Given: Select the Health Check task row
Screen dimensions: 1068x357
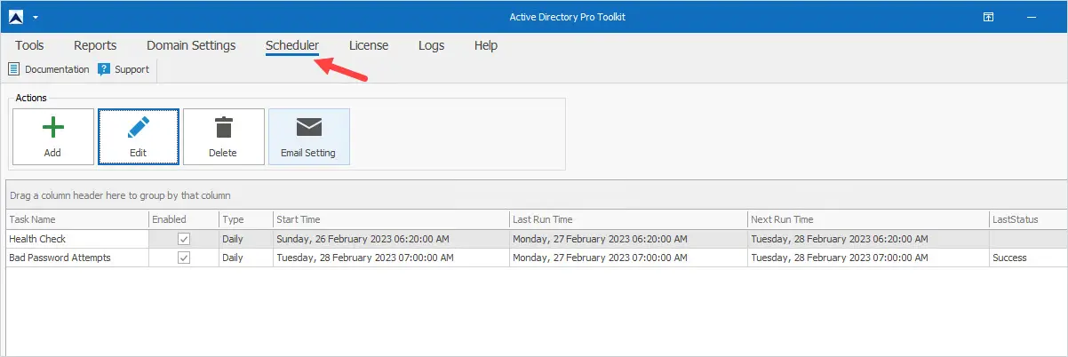Looking at the screenshot, I should (537, 239).
